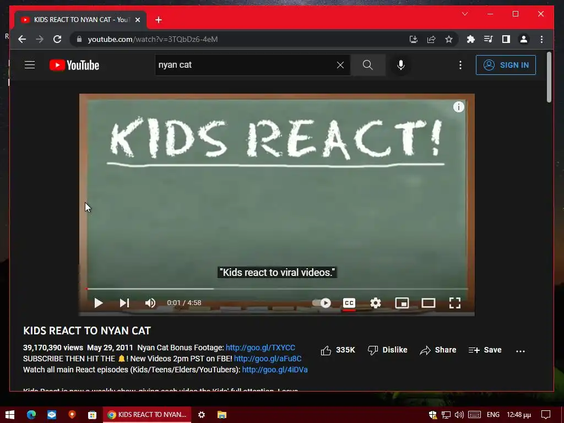Open File Explorer on taskbar
Viewport: 564px width, 423px height.
[222, 415]
